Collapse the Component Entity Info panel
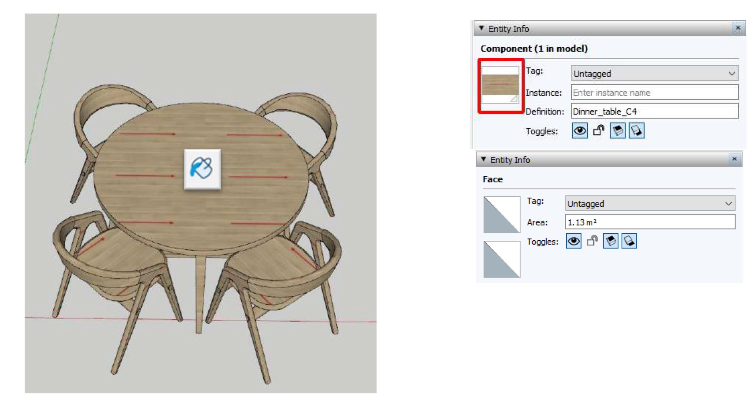Image resolution: width=754 pixels, height=409 pixels. [482, 28]
